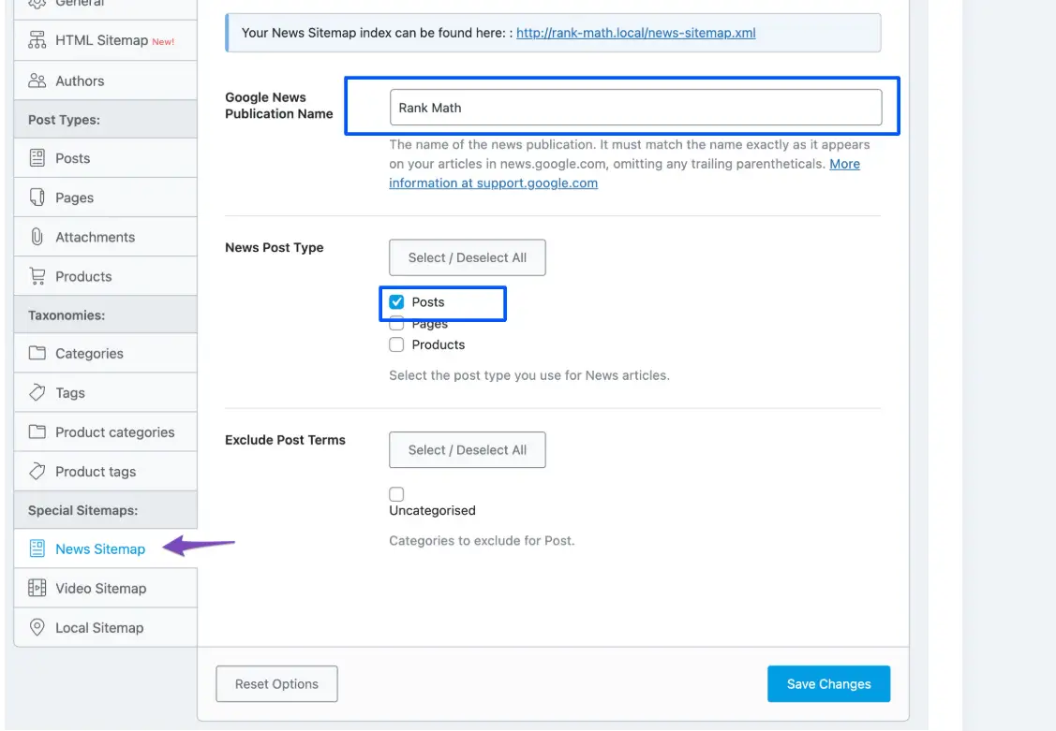Click the Authors people icon
Screen dimensions: 1056x731
pyautogui.click(x=37, y=80)
